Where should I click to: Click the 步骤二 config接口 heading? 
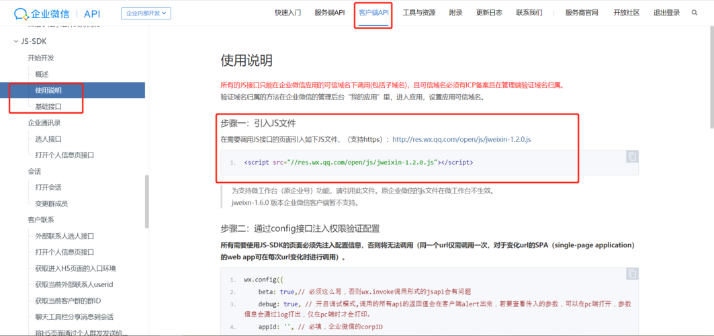click(x=300, y=228)
